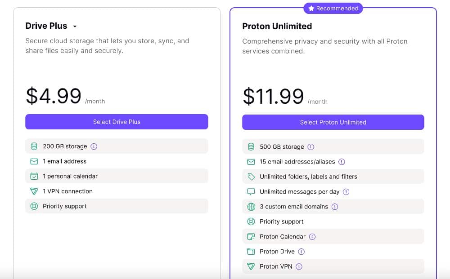Image resolution: width=450 pixels, height=279 pixels.
Task: Click the info icon next to Proton Calendar
Action: (x=312, y=237)
